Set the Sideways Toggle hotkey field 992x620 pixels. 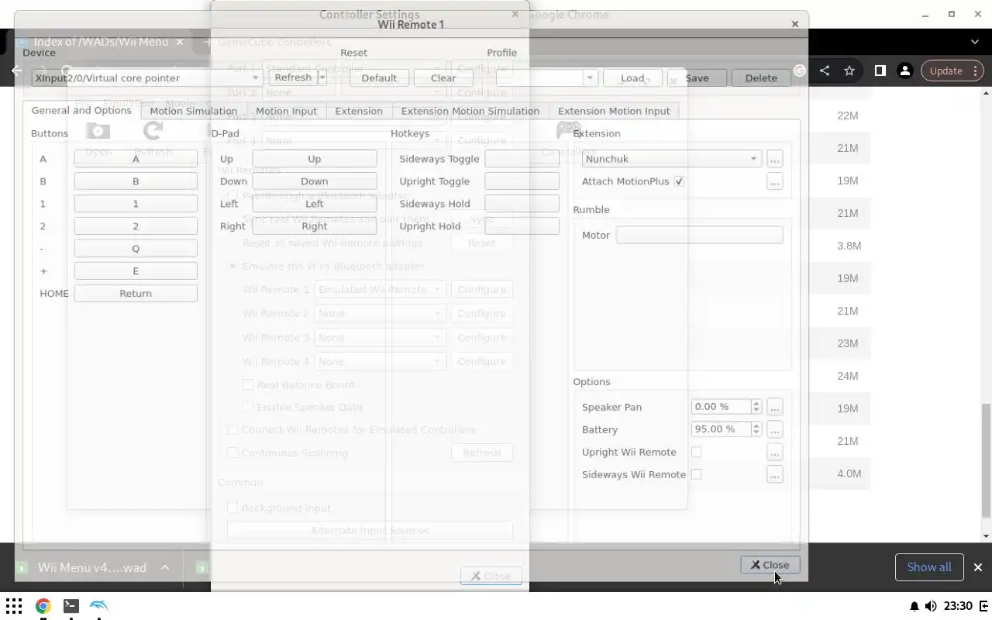click(522, 159)
